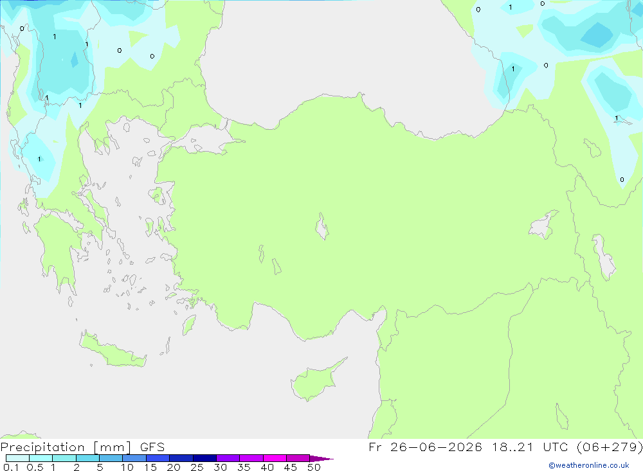Viewport: 643px width, 471px height.
Task: Select the legend value '40'
Action: tap(267, 467)
